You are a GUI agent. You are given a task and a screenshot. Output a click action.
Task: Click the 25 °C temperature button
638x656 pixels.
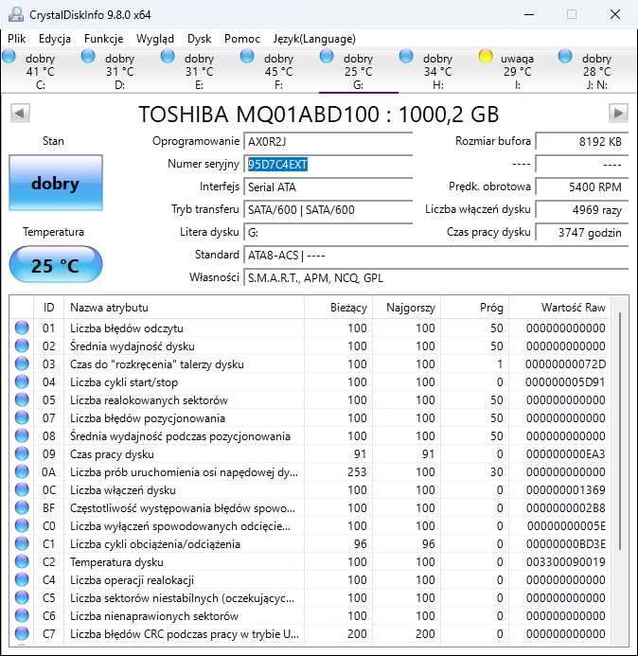tap(56, 265)
